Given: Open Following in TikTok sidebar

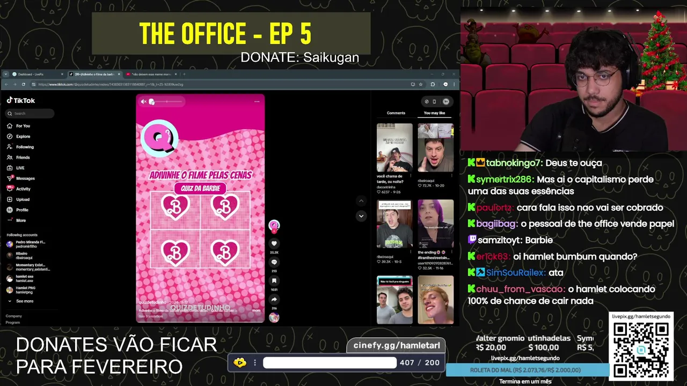Looking at the screenshot, I should 20,147.
